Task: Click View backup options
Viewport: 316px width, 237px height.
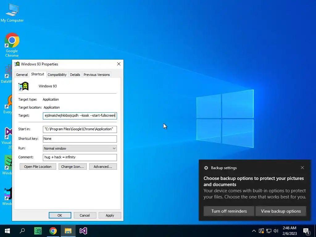Action: click(281, 211)
